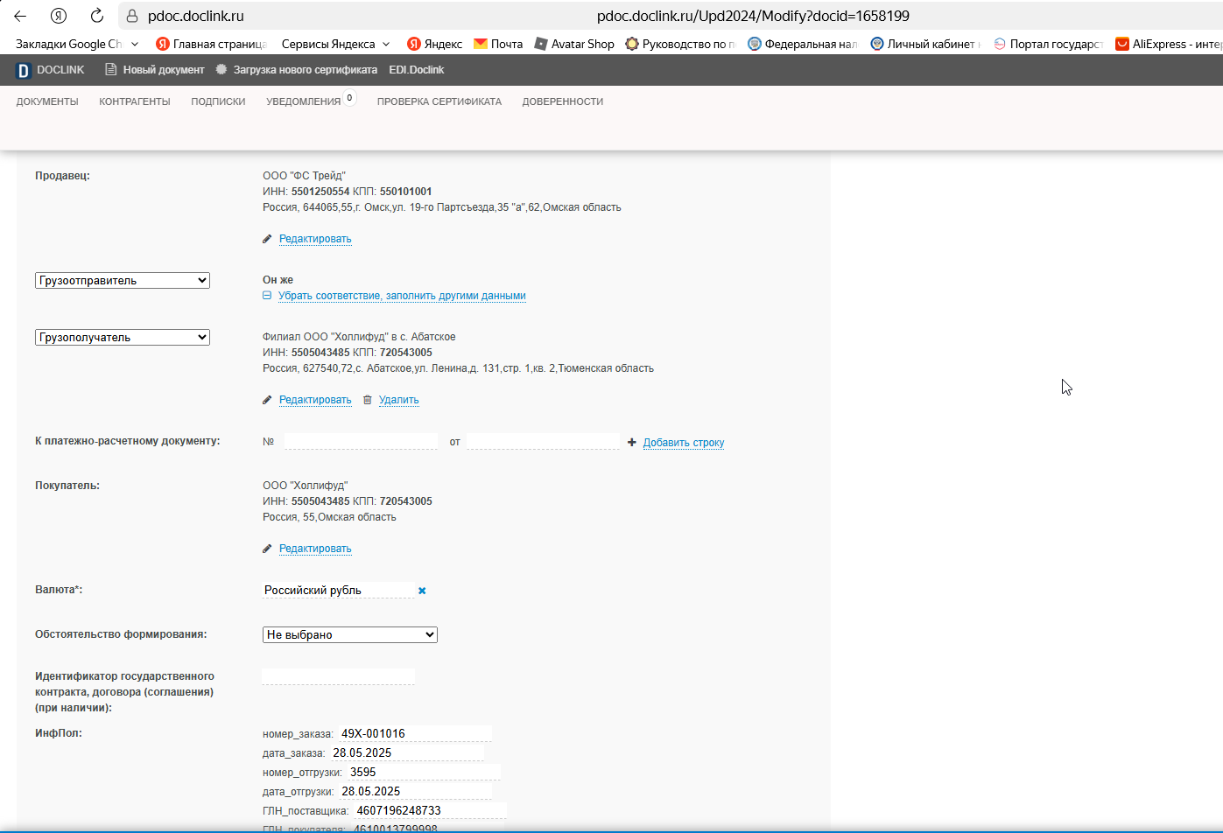Image resolution: width=1223 pixels, height=833 pixels.
Task: Click the дата_заказа field
Action: click(x=407, y=753)
